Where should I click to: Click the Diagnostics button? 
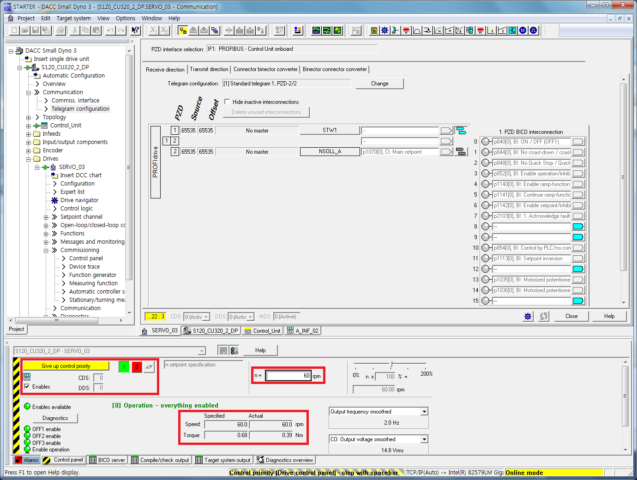[55, 418]
